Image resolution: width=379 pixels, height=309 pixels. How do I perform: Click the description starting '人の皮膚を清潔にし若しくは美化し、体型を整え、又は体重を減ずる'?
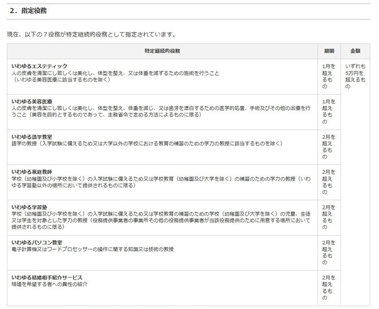(x=116, y=73)
